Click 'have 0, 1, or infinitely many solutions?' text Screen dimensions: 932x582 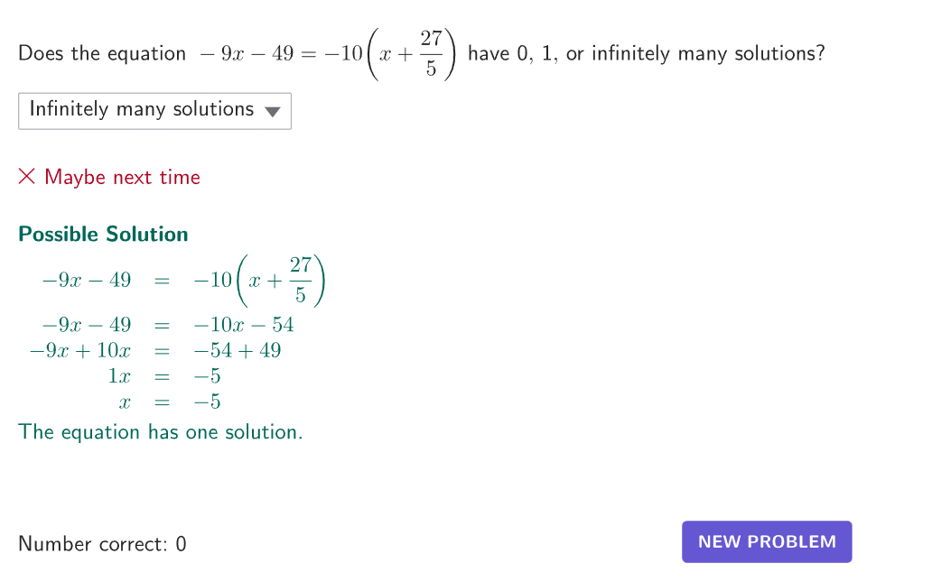click(646, 53)
